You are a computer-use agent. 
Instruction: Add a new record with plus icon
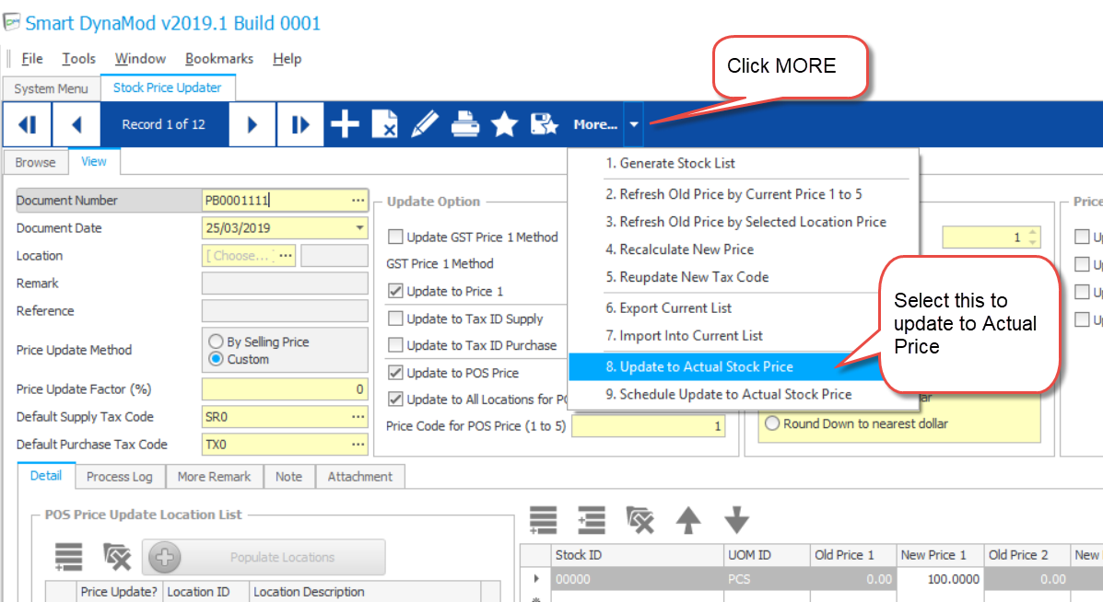tap(345, 124)
